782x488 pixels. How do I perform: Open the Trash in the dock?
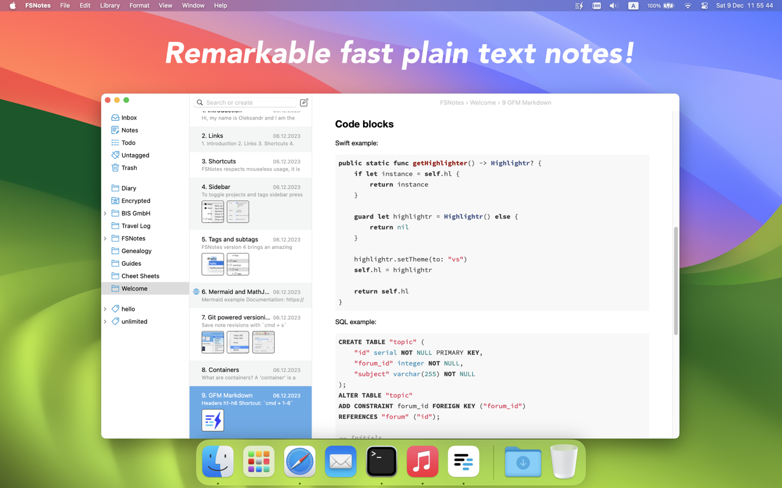tap(564, 462)
